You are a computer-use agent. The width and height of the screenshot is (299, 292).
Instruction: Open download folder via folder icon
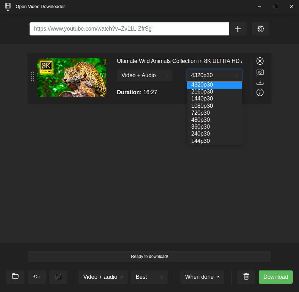pyautogui.click(x=15, y=277)
